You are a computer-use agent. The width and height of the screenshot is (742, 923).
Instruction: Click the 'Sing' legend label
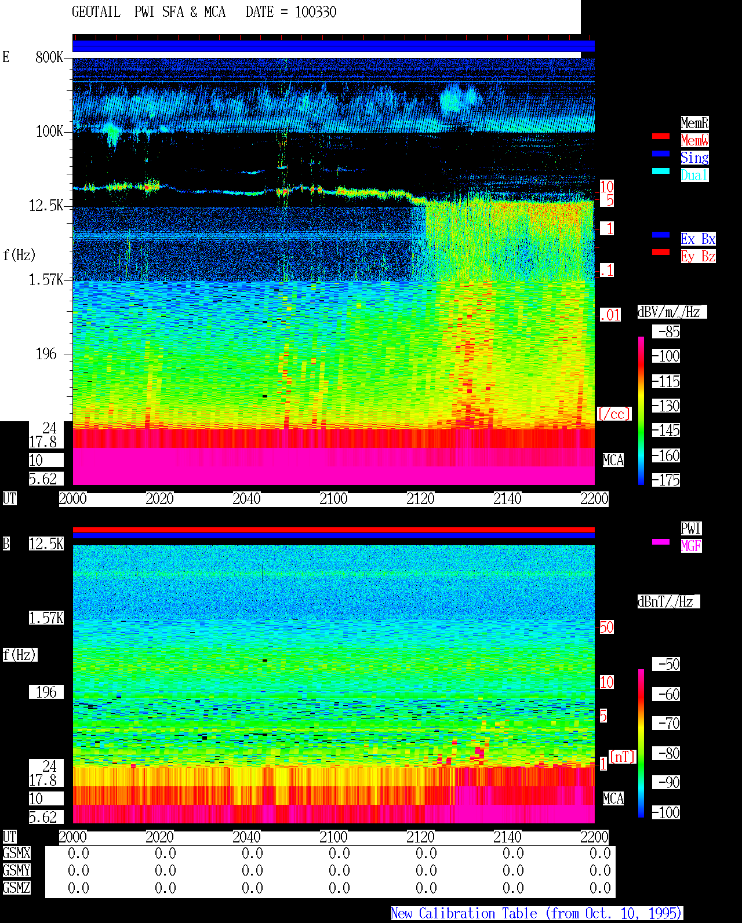[694, 158]
